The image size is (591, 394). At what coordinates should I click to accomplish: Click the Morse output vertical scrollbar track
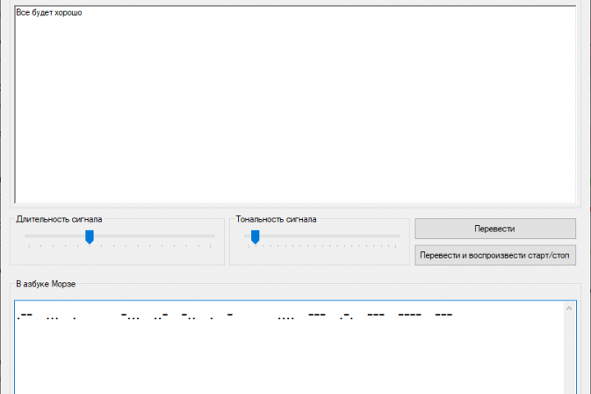(569, 355)
